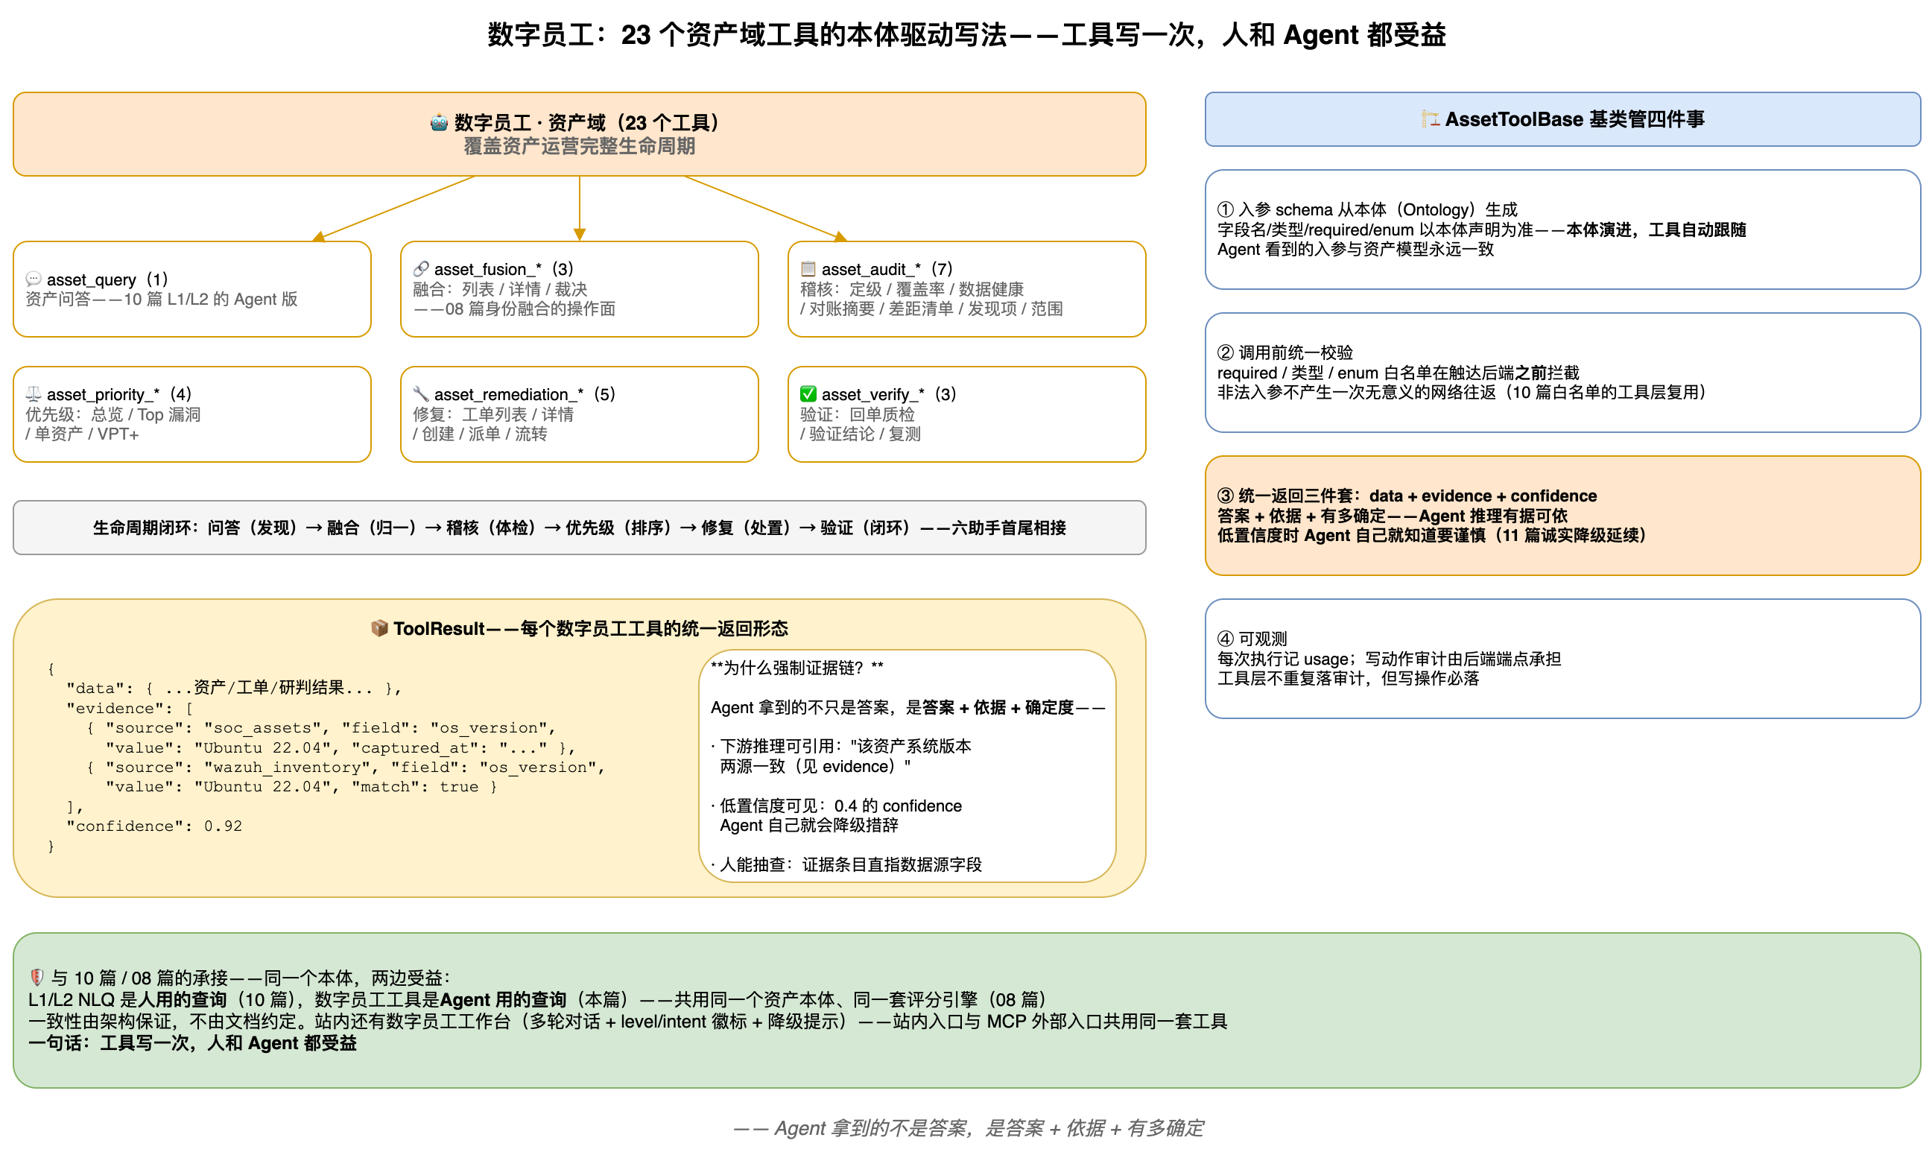Select the diagram title 数字员工：23 个资产域工具
The width and height of the screenshot is (1929, 1155).
966,35
